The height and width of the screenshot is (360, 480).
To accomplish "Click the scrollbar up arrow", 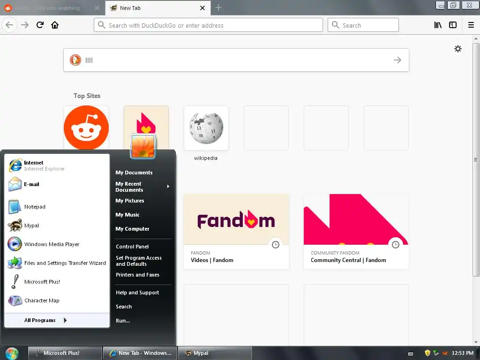I will click(x=476, y=38).
